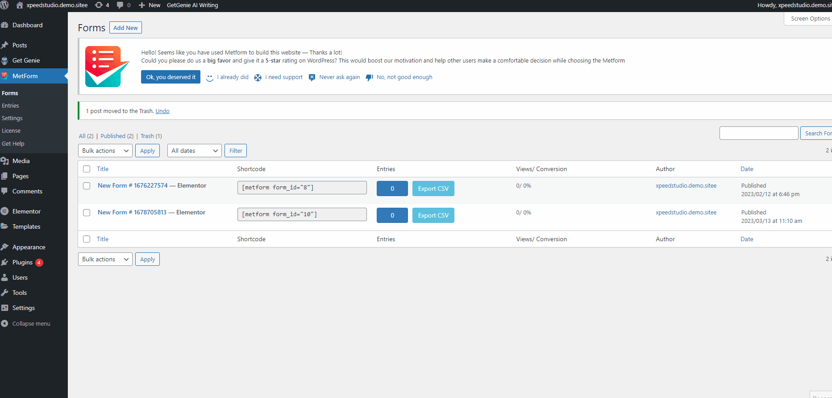Toggle the footer Title select-all checkbox
The image size is (832, 398).
pos(87,239)
